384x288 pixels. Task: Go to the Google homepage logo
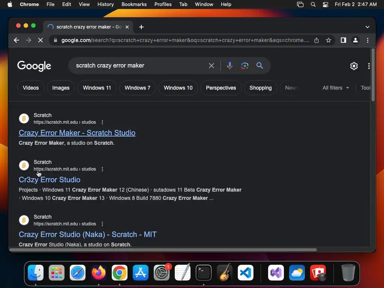(x=34, y=66)
